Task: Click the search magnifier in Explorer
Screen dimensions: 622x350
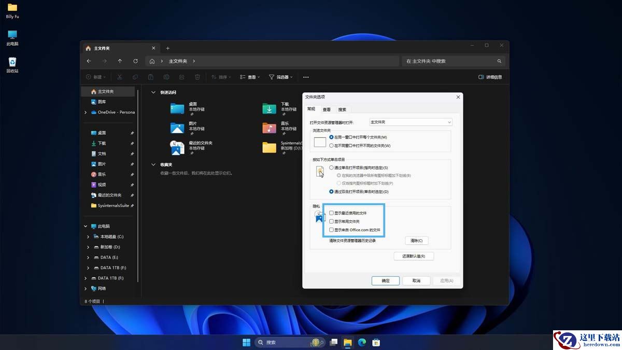Action: 499,61
